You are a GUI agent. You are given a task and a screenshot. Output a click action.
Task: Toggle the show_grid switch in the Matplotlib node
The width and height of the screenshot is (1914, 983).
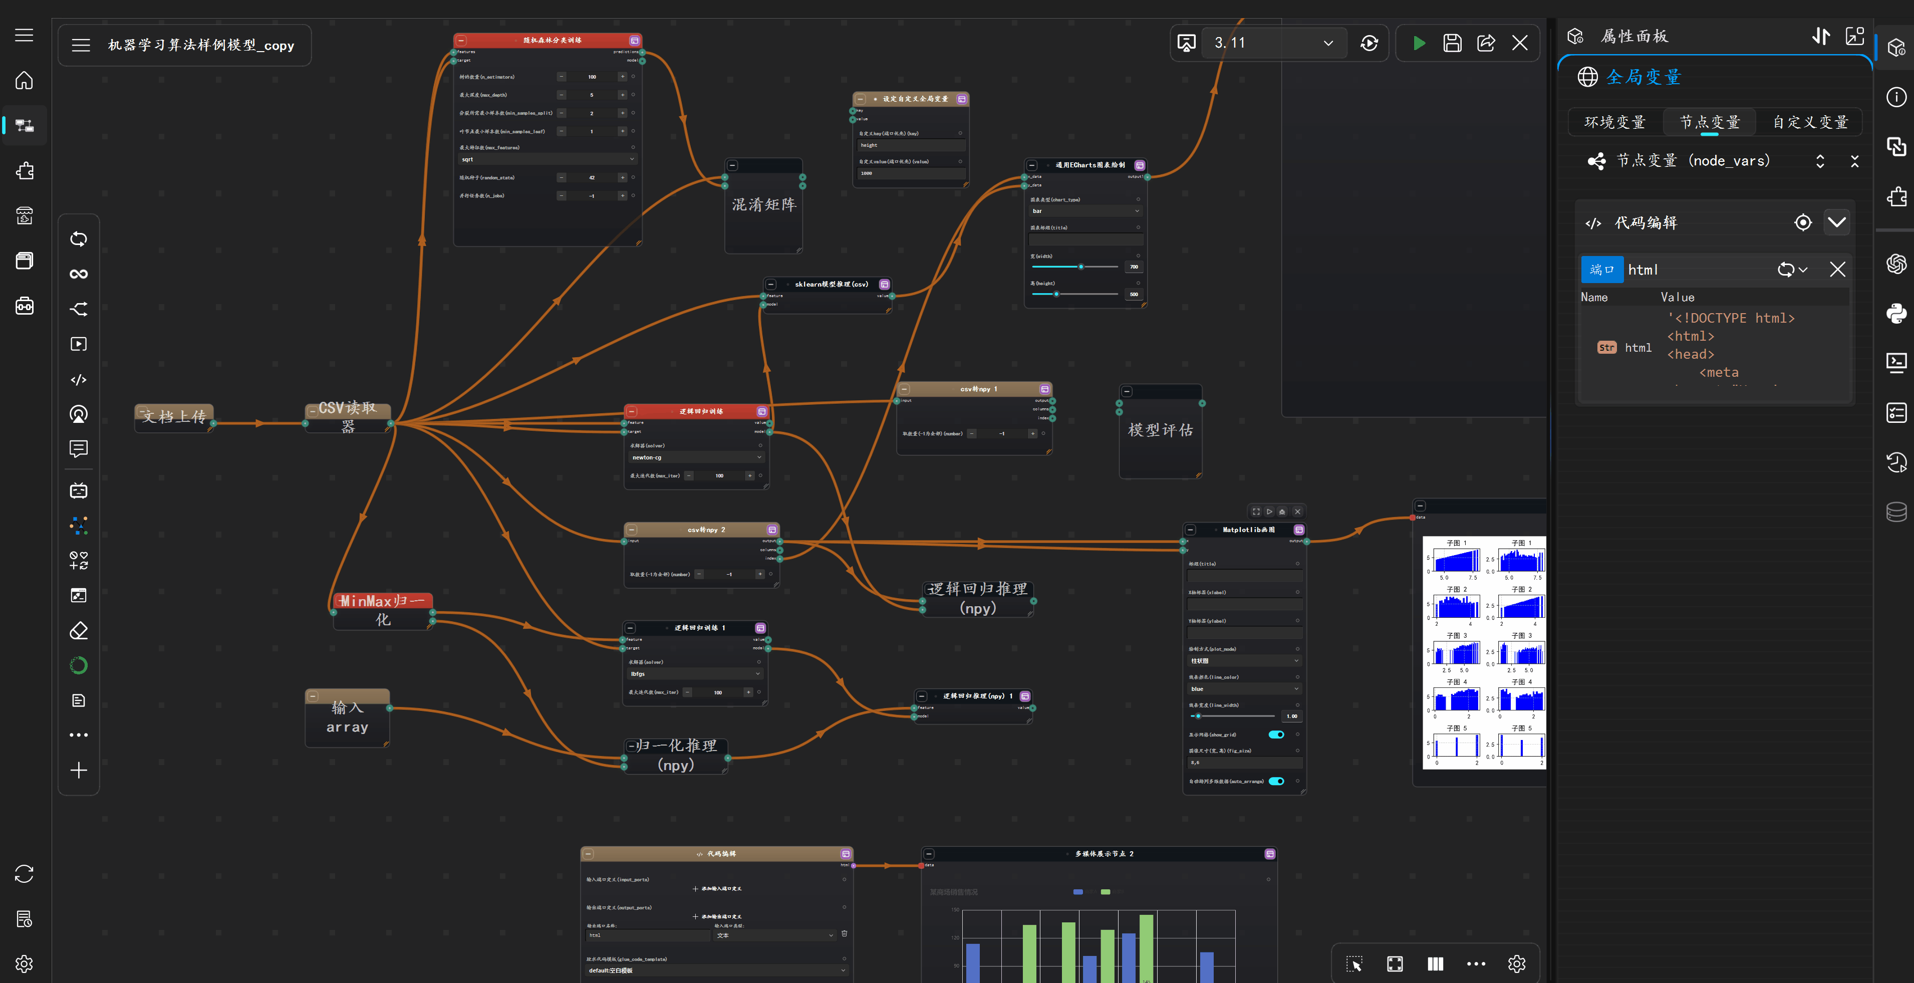[x=1276, y=735]
